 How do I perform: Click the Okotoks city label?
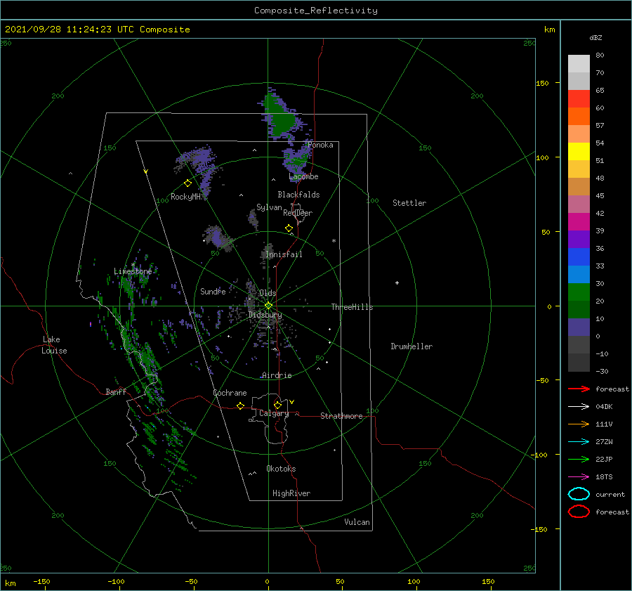(x=281, y=469)
